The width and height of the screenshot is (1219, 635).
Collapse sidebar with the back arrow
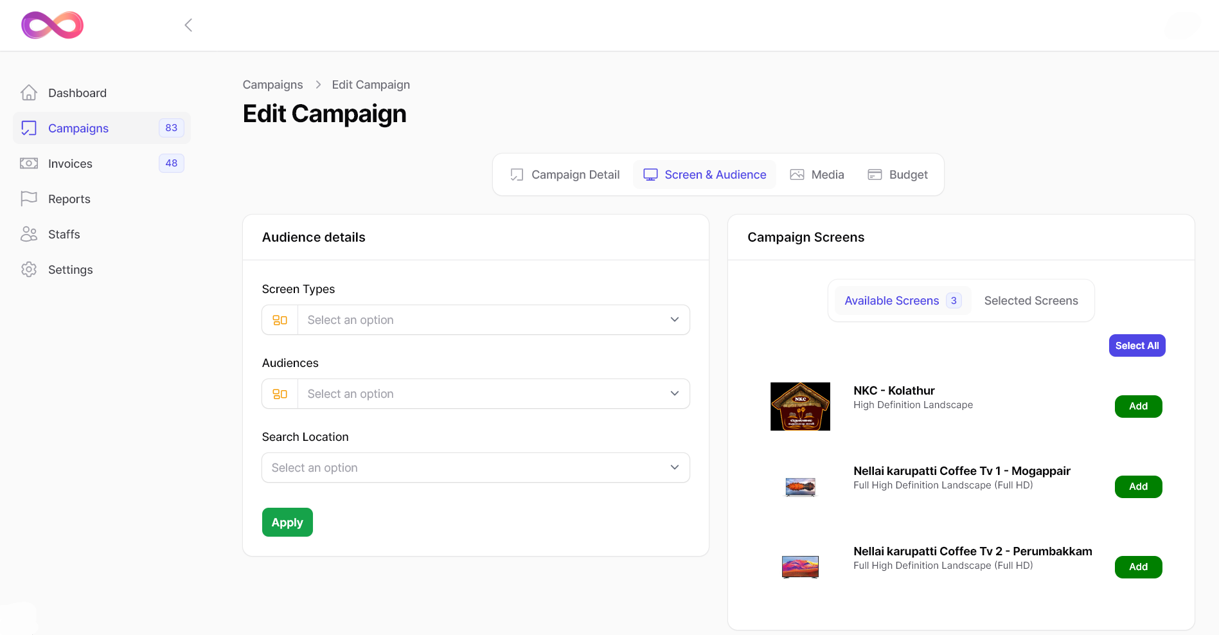[188, 25]
